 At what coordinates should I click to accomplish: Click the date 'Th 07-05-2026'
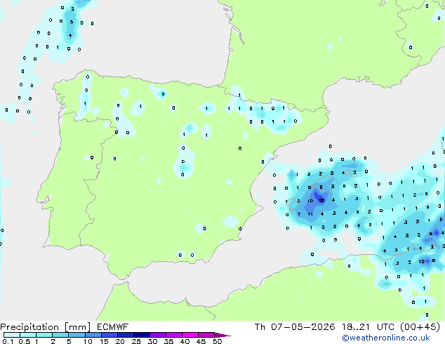pyautogui.click(x=295, y=327)
